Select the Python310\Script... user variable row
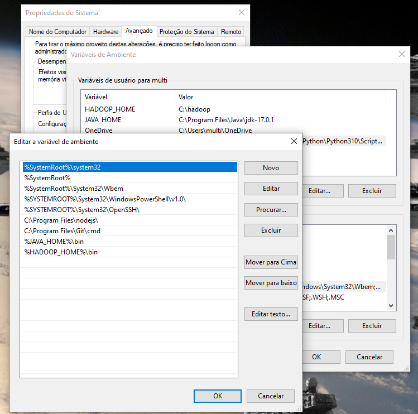418x414 pixels. (x=344, y=141)
